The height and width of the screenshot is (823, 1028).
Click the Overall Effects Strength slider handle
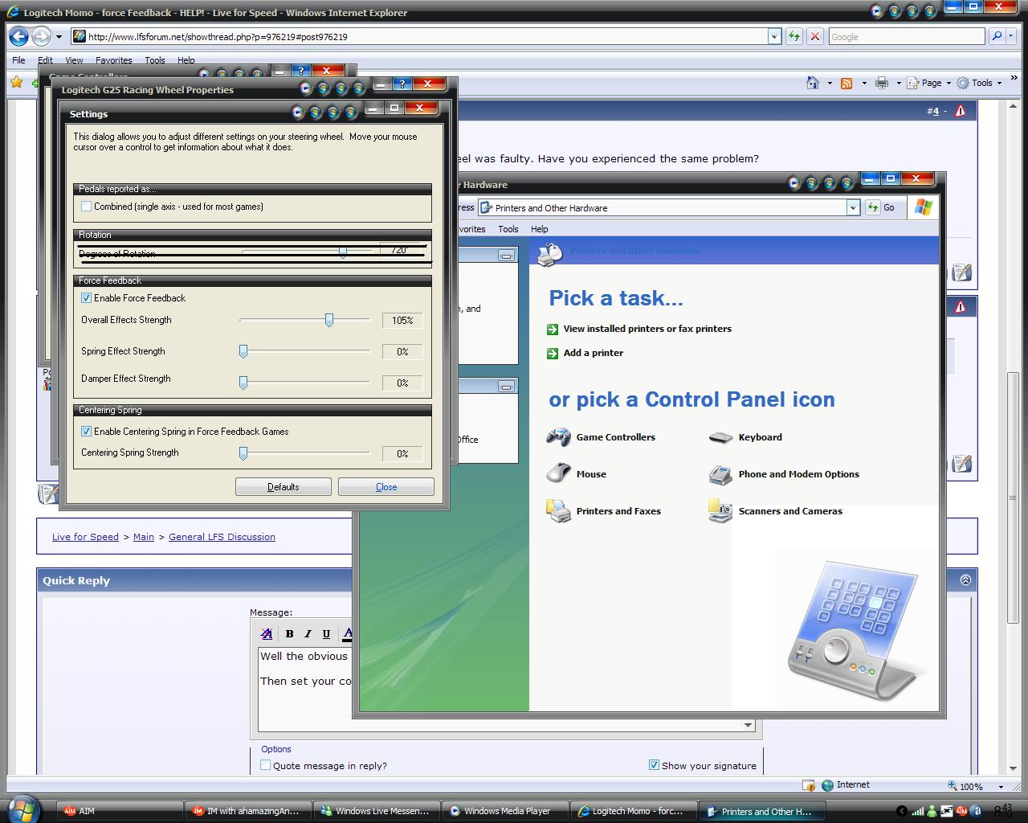click(329, 320)
